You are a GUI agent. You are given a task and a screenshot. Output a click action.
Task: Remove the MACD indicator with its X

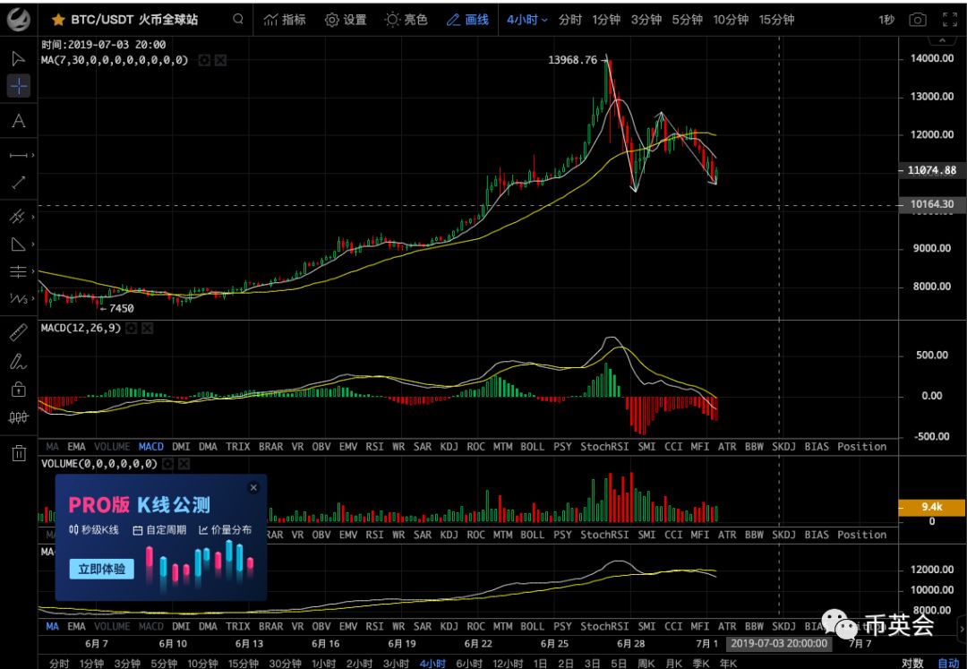click(x=147, y=329)
